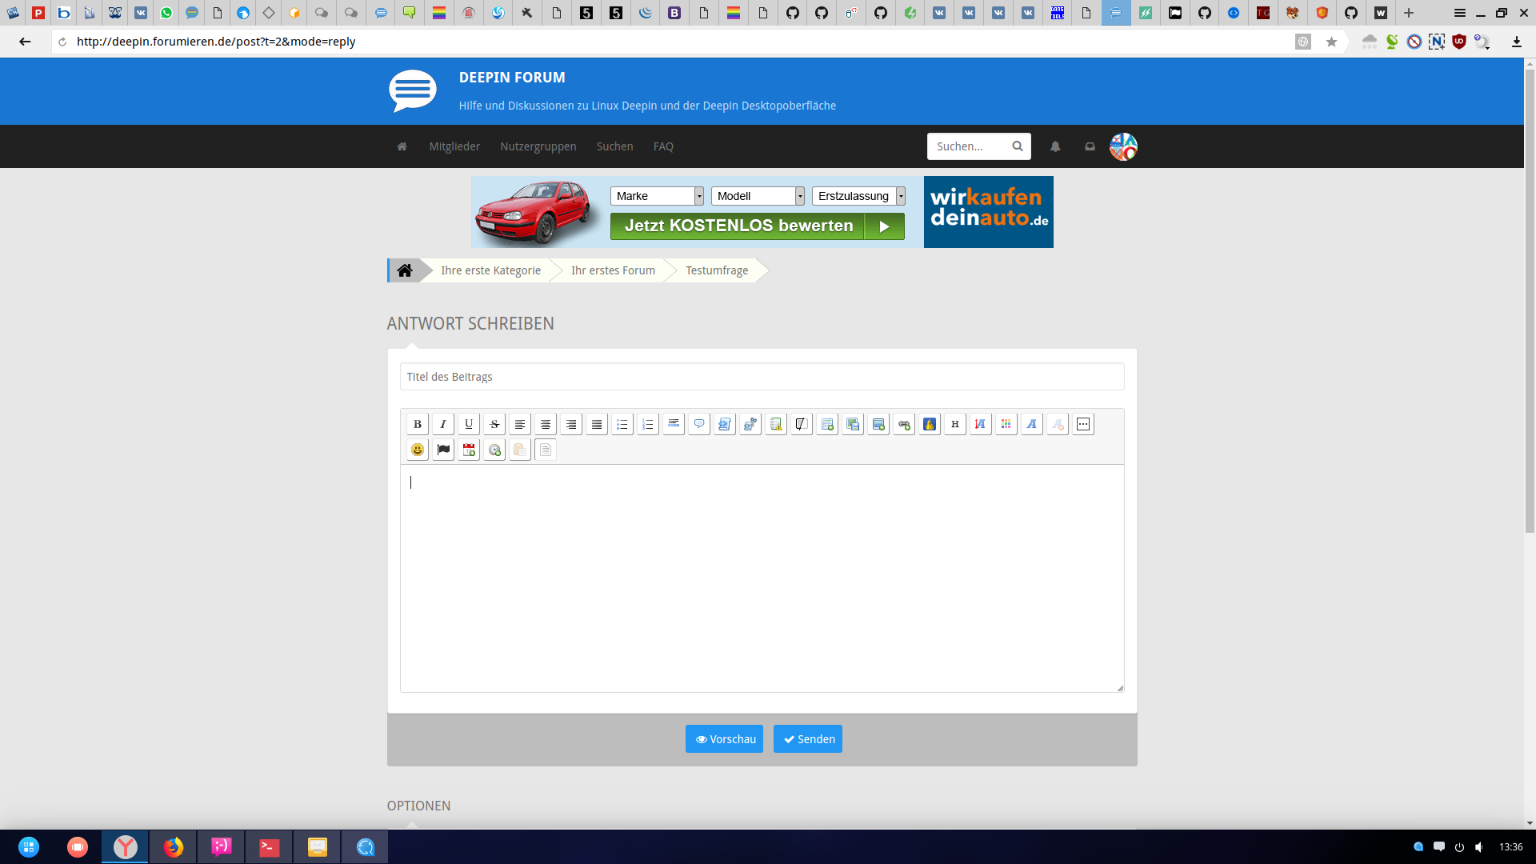
Task: Insert a quote bubble
Action: 698,424
